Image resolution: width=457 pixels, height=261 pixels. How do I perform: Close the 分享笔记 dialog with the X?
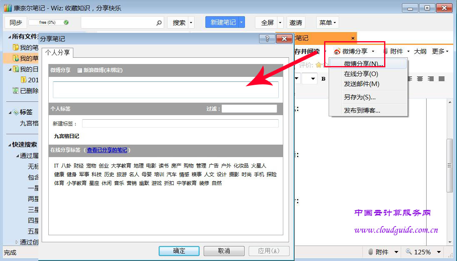click(284, 39)
